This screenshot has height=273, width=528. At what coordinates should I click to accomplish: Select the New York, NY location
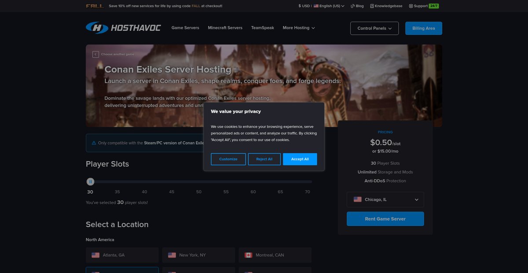199,255
